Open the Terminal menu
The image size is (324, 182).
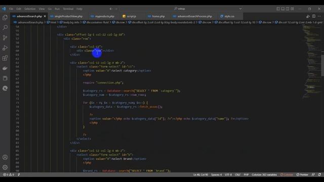pos(68,9)
